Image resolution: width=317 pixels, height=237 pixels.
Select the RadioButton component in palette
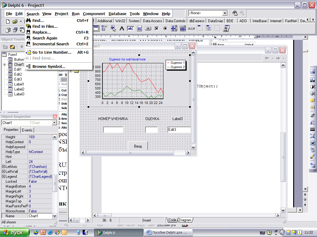165,28
